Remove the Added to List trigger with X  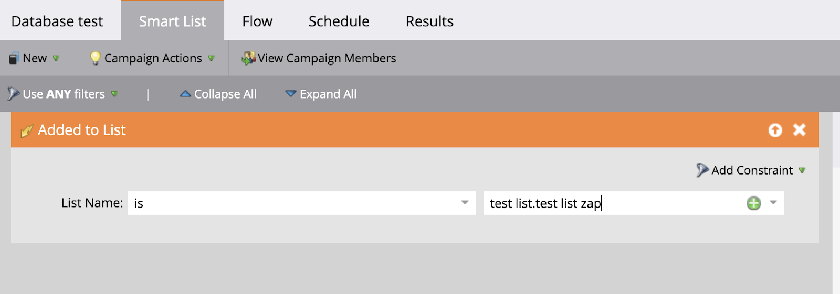tap(799, 130)
